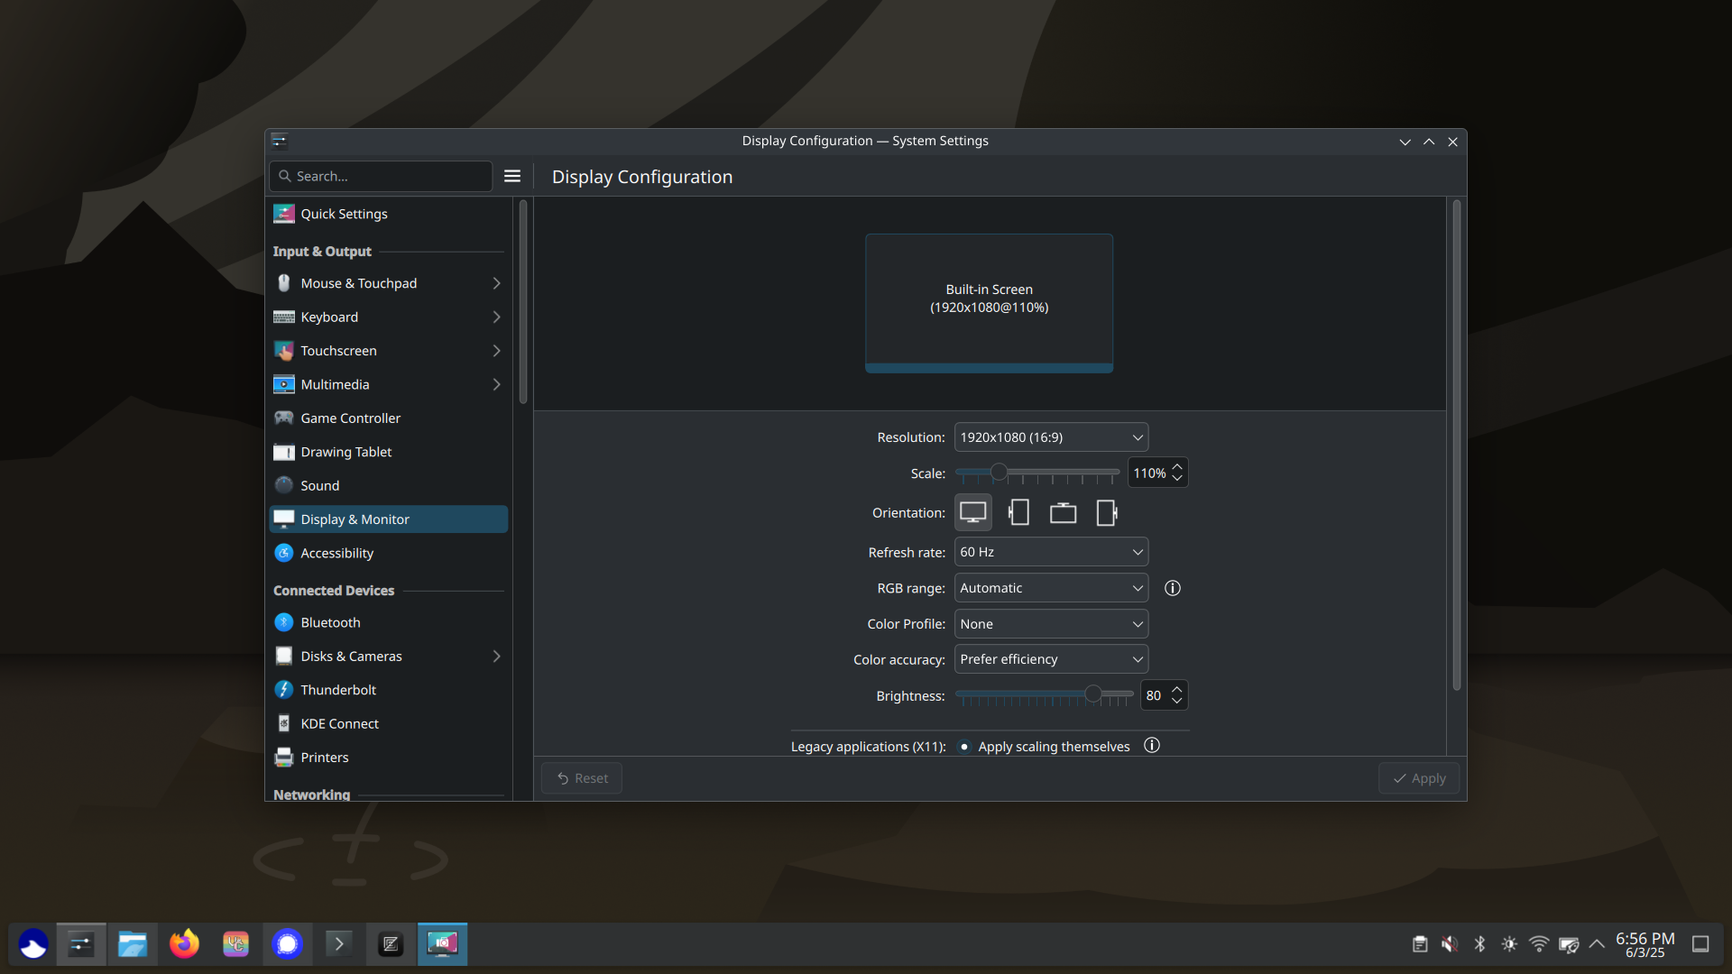This screenshot has width=1732, height=974.
Task: Select Drawing Tablet in sidebar
Action: 388,452
